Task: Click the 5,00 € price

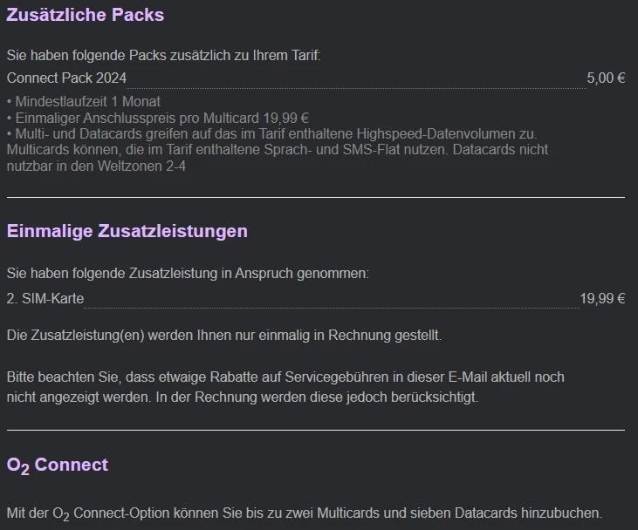Action: pos(605,78)
